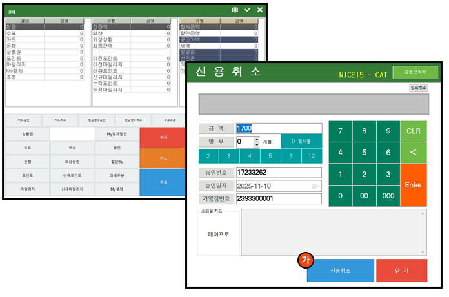This screenshot has width=449, height=297.
Task: Click the 가맹점번호 field with 2393300001
Action: pos(279,198)
